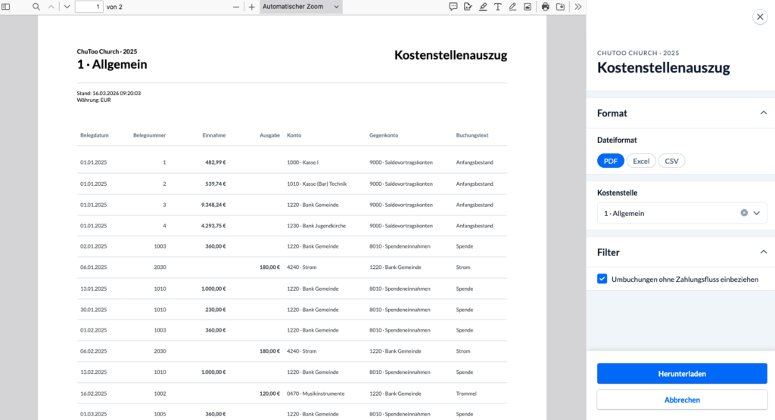Viewport: 775px width, 420px height.
Task: Collapse the Filter section
Action: [763, 252]
